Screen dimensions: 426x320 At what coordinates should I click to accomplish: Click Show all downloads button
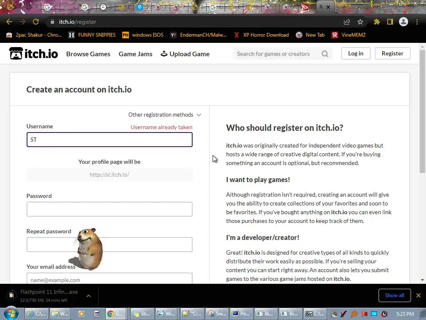(x=394, y=295)
